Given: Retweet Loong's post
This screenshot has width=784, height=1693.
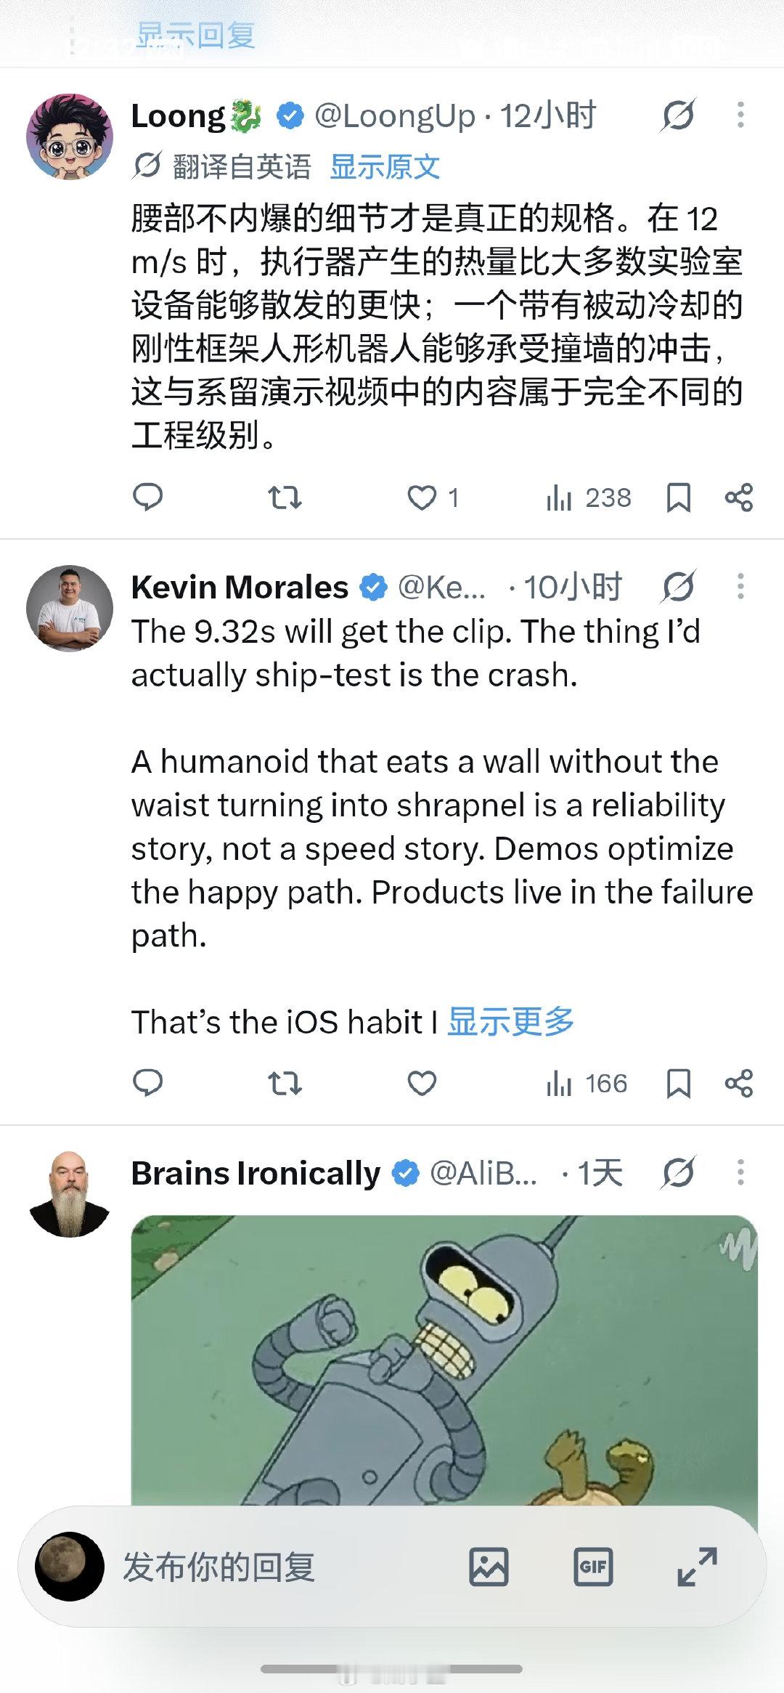Looking at the screenshot, I should (285, 498).
